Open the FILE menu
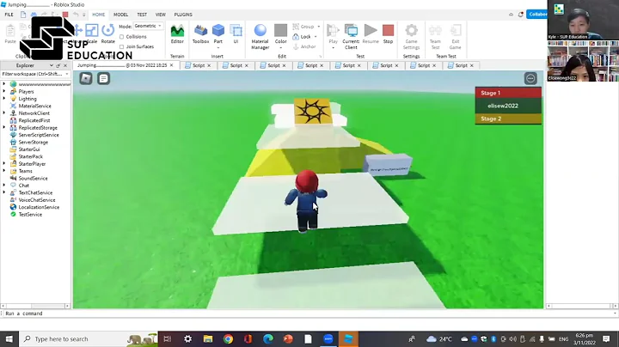 point(9,15)
